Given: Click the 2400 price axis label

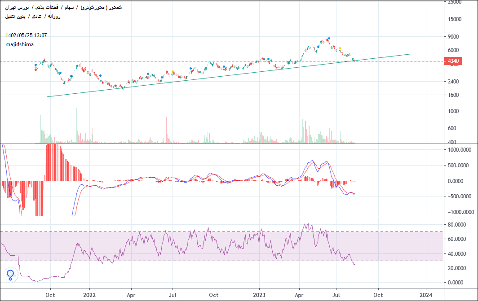Looking at the screenshot, I should 453,82.
